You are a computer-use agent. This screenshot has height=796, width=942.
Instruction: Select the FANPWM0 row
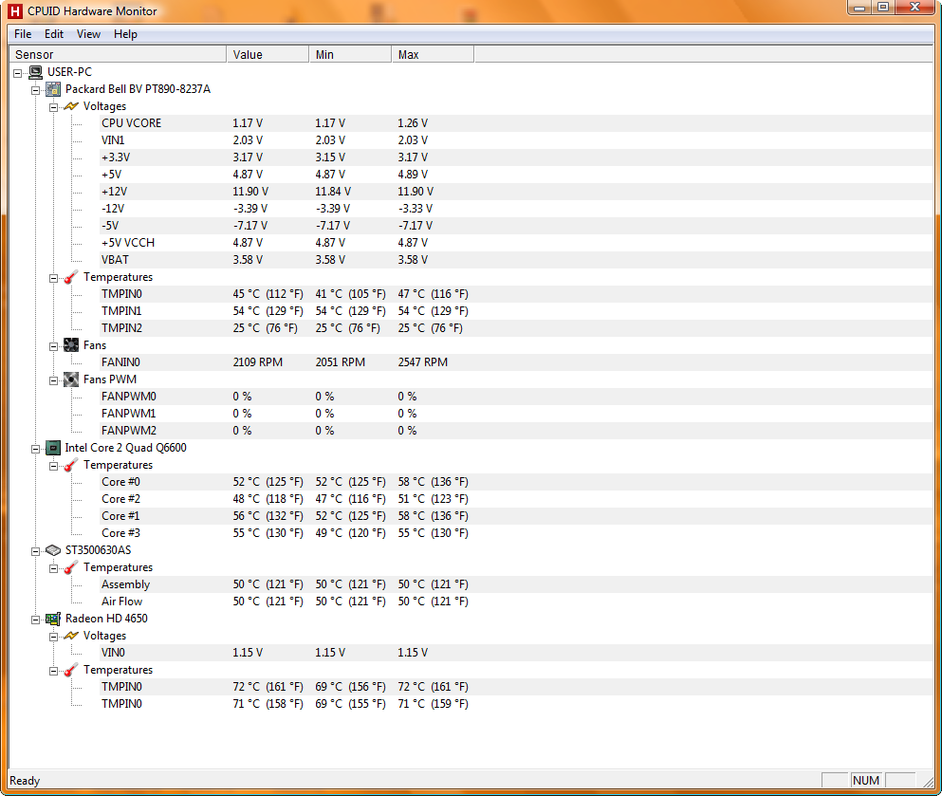click(x=516, y=397)
